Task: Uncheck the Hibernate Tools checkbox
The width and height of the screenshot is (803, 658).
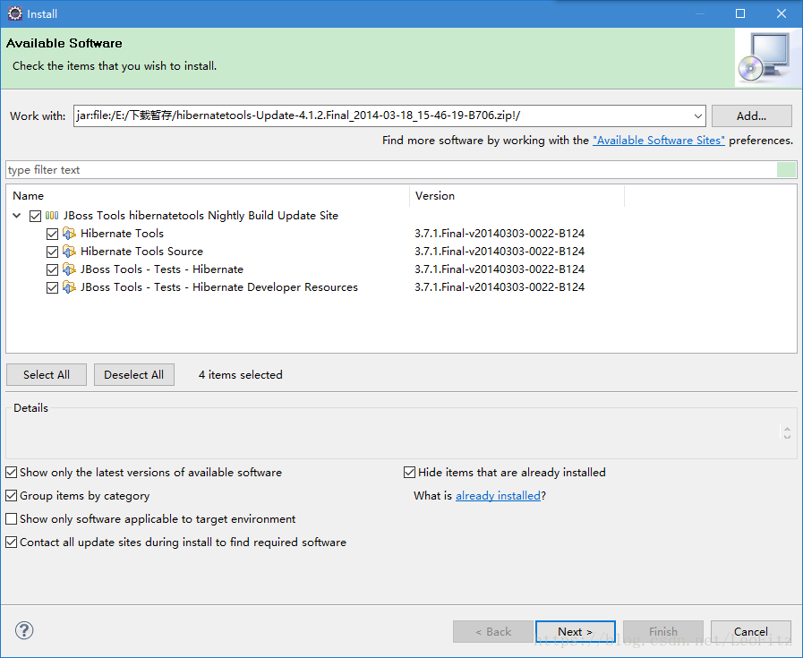Action: (x=52, y=234)
